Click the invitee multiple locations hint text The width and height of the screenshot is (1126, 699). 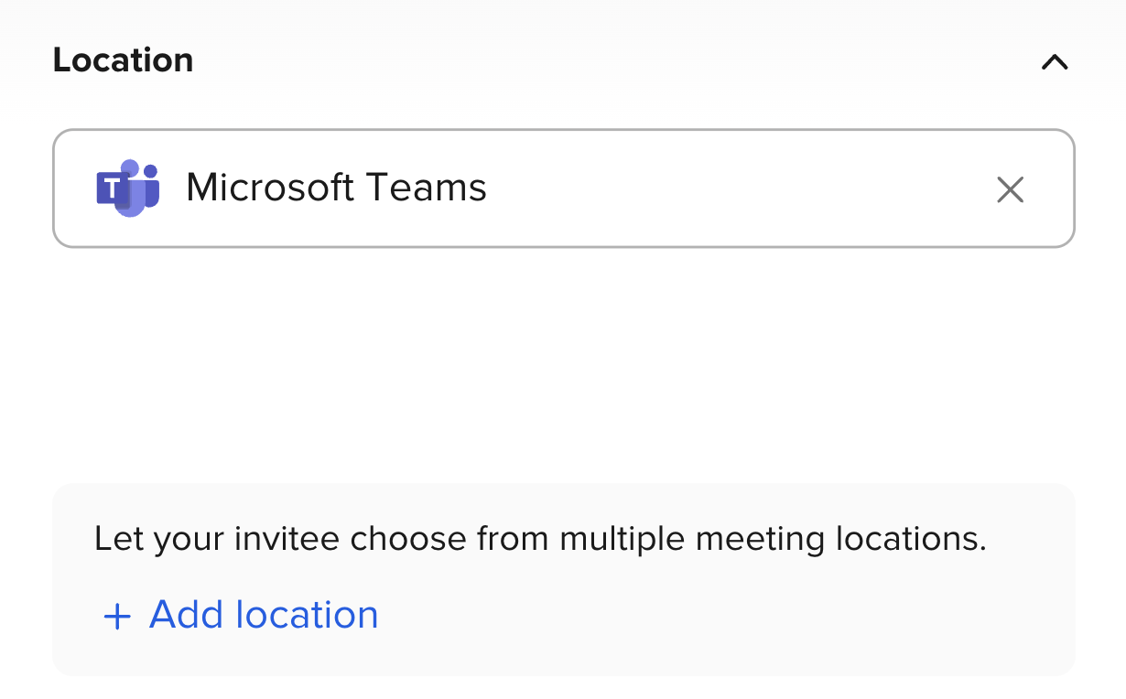coord(540,539)
